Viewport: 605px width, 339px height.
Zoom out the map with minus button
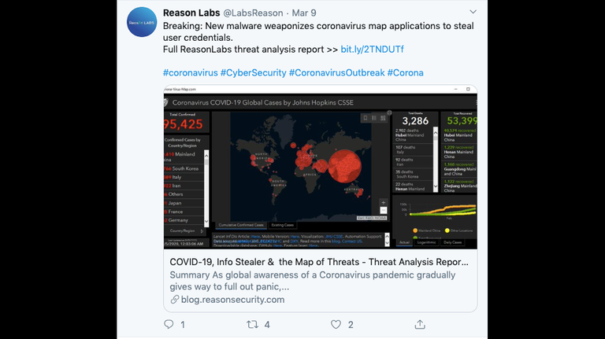[x=383, y=210]
